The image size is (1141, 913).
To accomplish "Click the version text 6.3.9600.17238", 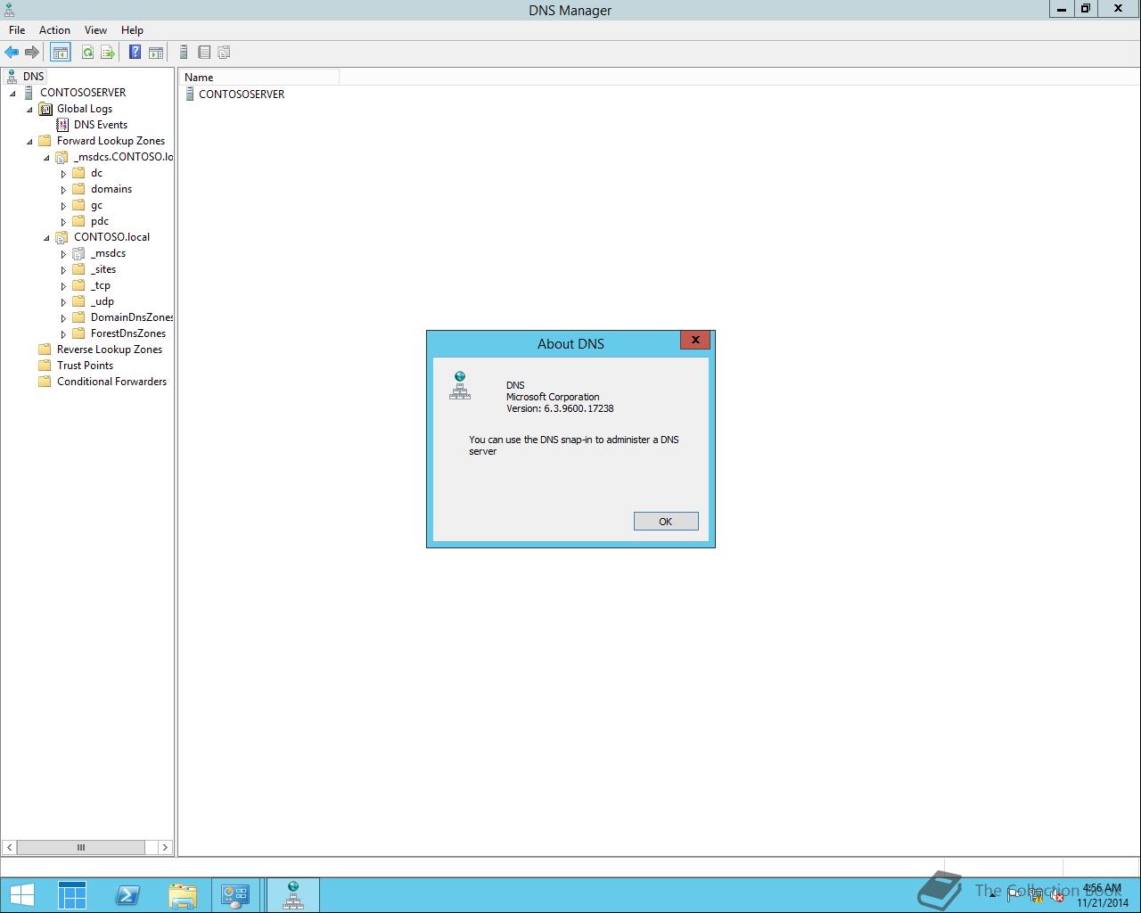I will click(x=579, y=408).
